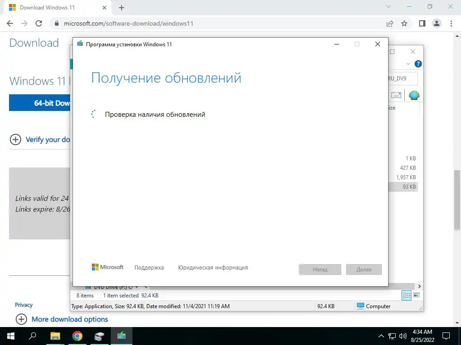Image resolution: width=461 pixels, height=345 pixels.
Task: Click Explorer help question mark icon
Action: coord(418,64)
